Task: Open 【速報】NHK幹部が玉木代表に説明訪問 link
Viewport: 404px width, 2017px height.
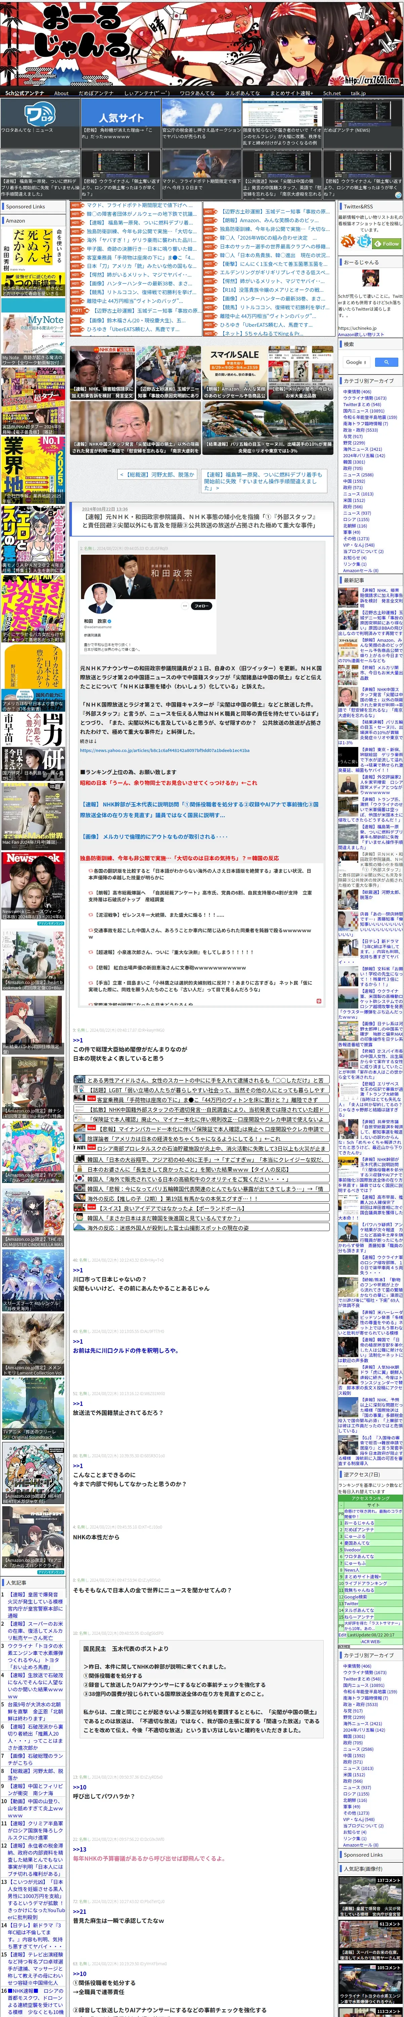Action: tap(200, 809)
